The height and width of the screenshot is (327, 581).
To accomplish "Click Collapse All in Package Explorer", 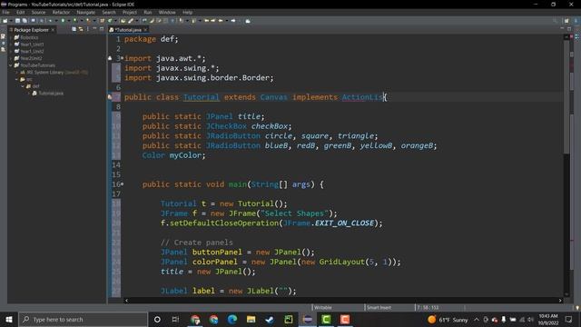I will click(74, 29).
